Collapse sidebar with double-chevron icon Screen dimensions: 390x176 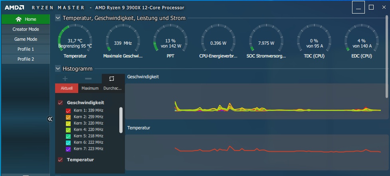point(50,119)
